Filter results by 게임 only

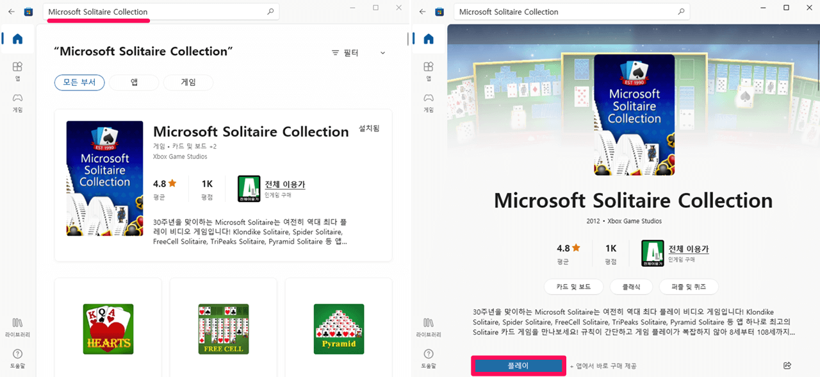[188, 82]
